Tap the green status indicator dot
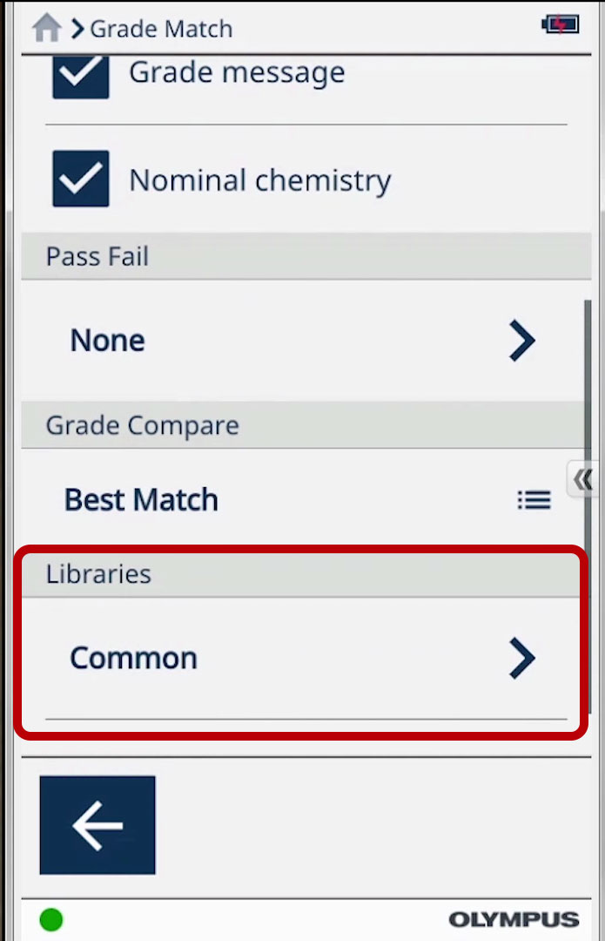This screenshot has height=941, width=605. click(x=51, y=919)
